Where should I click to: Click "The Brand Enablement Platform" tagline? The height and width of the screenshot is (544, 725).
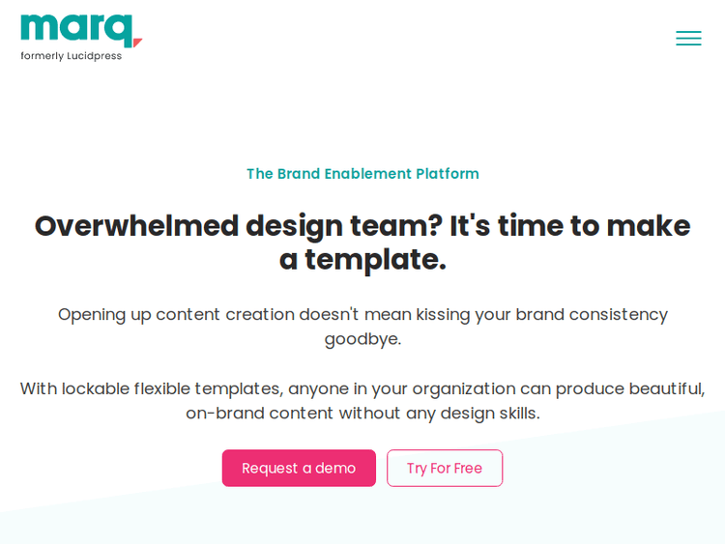coord(362,174)
